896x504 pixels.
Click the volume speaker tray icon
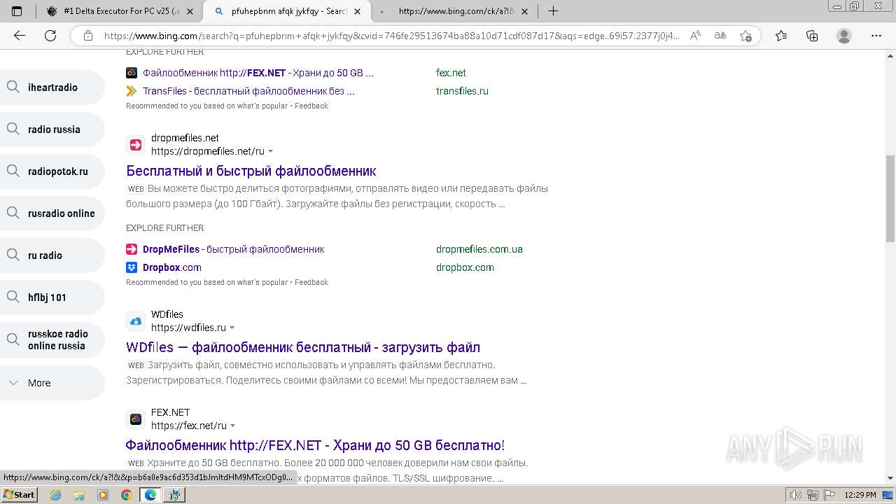796,495
